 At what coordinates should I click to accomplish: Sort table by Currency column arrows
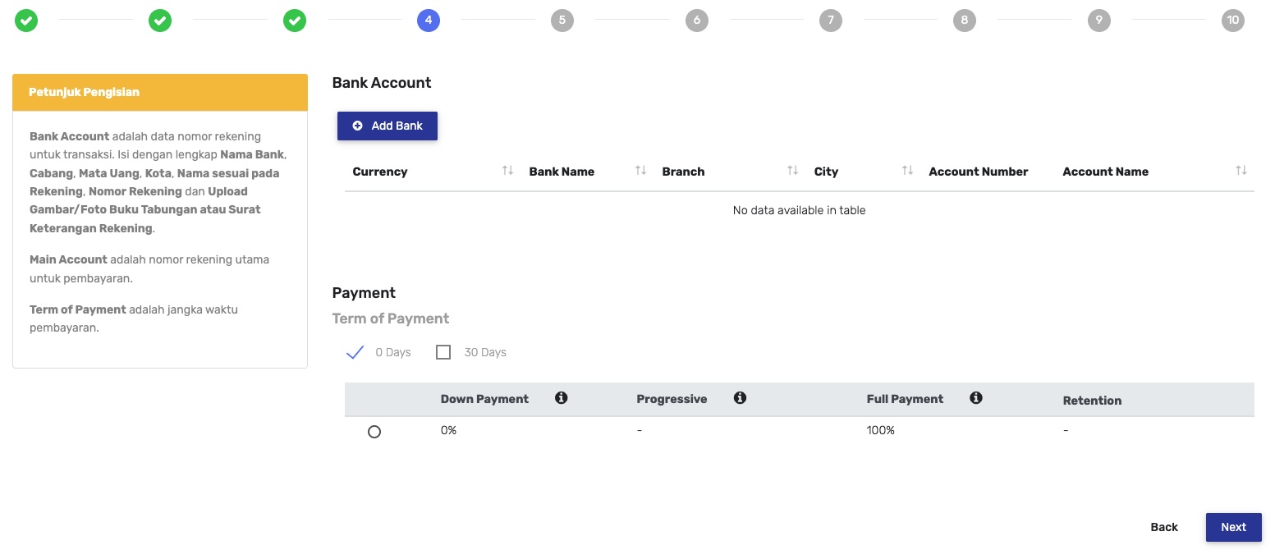[x=507, y=171]
